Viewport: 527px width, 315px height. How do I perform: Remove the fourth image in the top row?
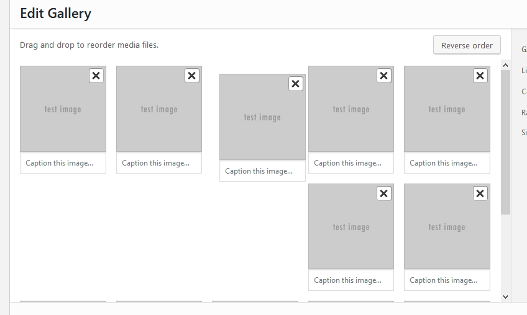(384, 76)
